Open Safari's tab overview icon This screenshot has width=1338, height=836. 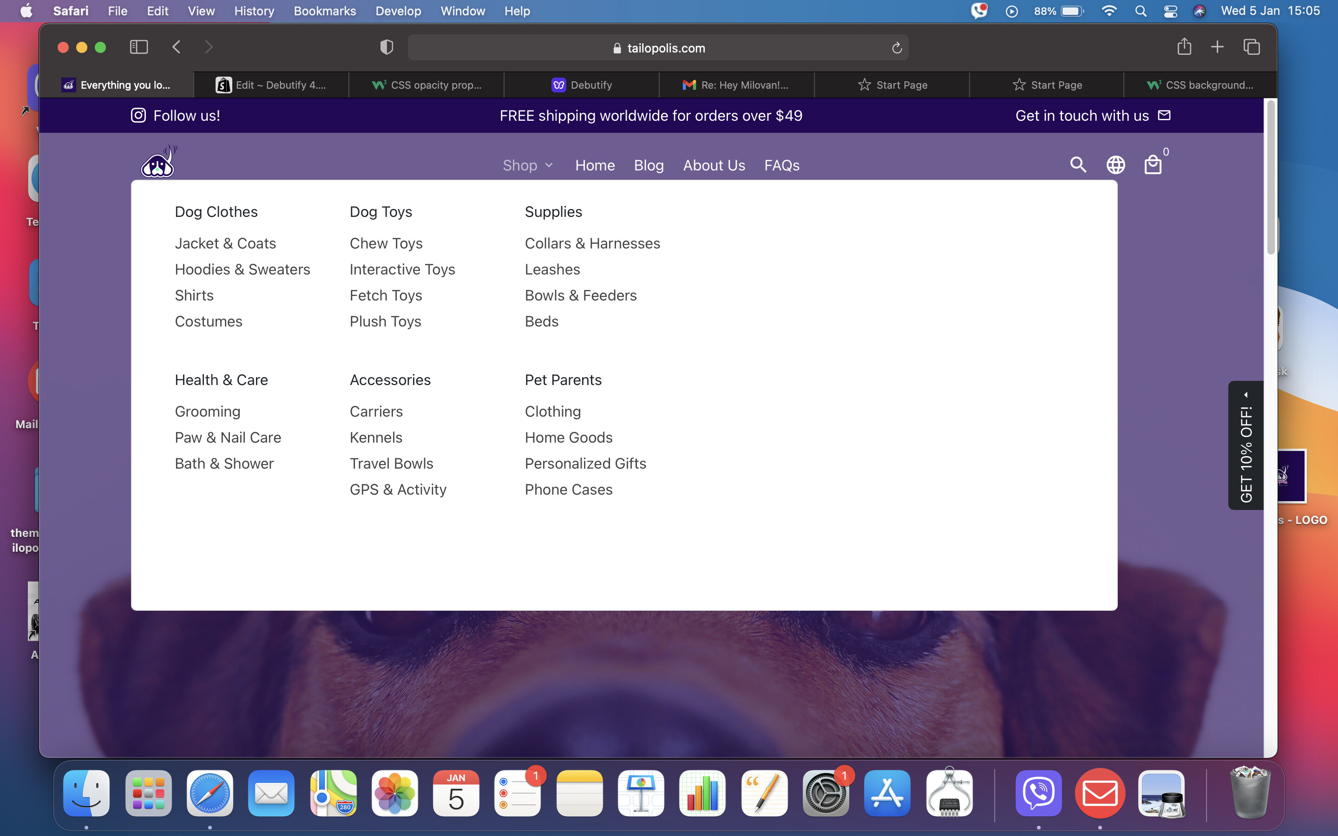[x=1251, y=47]
